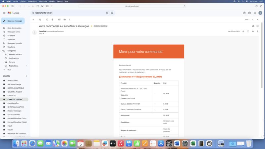Open Notifications category
Image resolution: width=265 pixels, height=149 pixels.
pyautogui.click(x=14, y=58)
